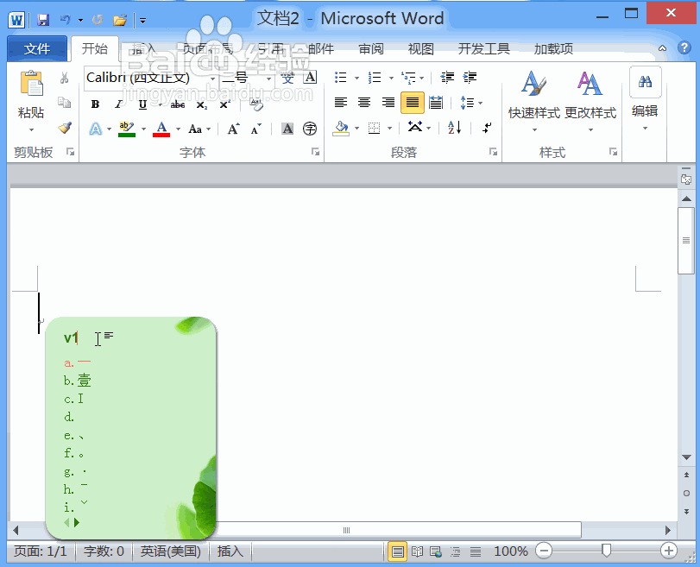Toggle bold formatting
This screenshot has height=567, width=700.
94,104
